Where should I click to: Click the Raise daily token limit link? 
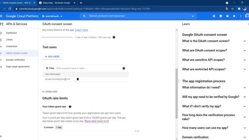[96, 121]
